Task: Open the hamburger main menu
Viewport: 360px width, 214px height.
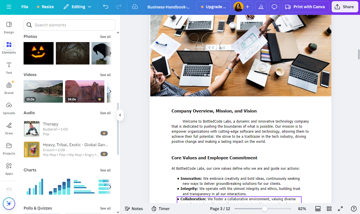Action: [x=9, y=7]
